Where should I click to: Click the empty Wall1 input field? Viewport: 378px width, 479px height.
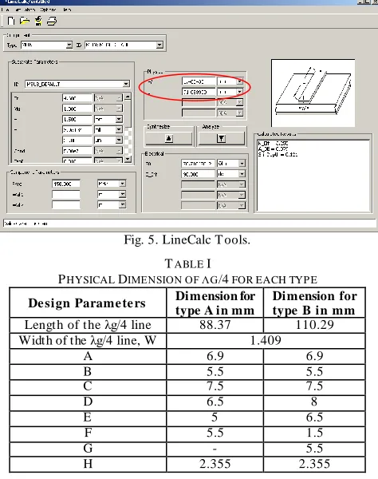[66, 194]
